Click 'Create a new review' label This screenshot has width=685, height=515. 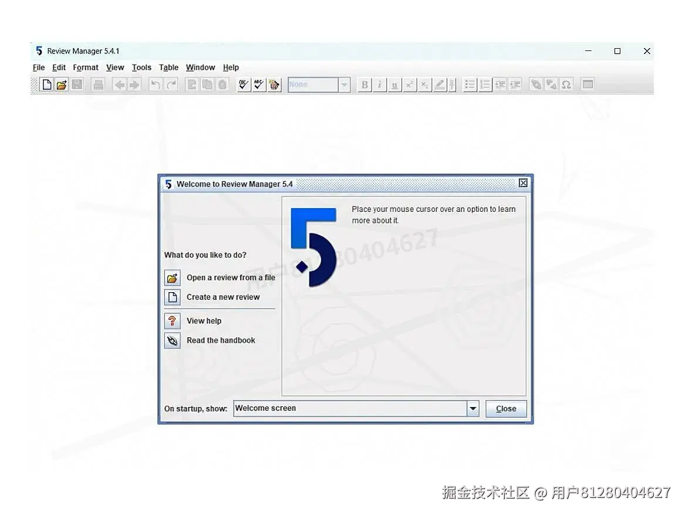223,297
